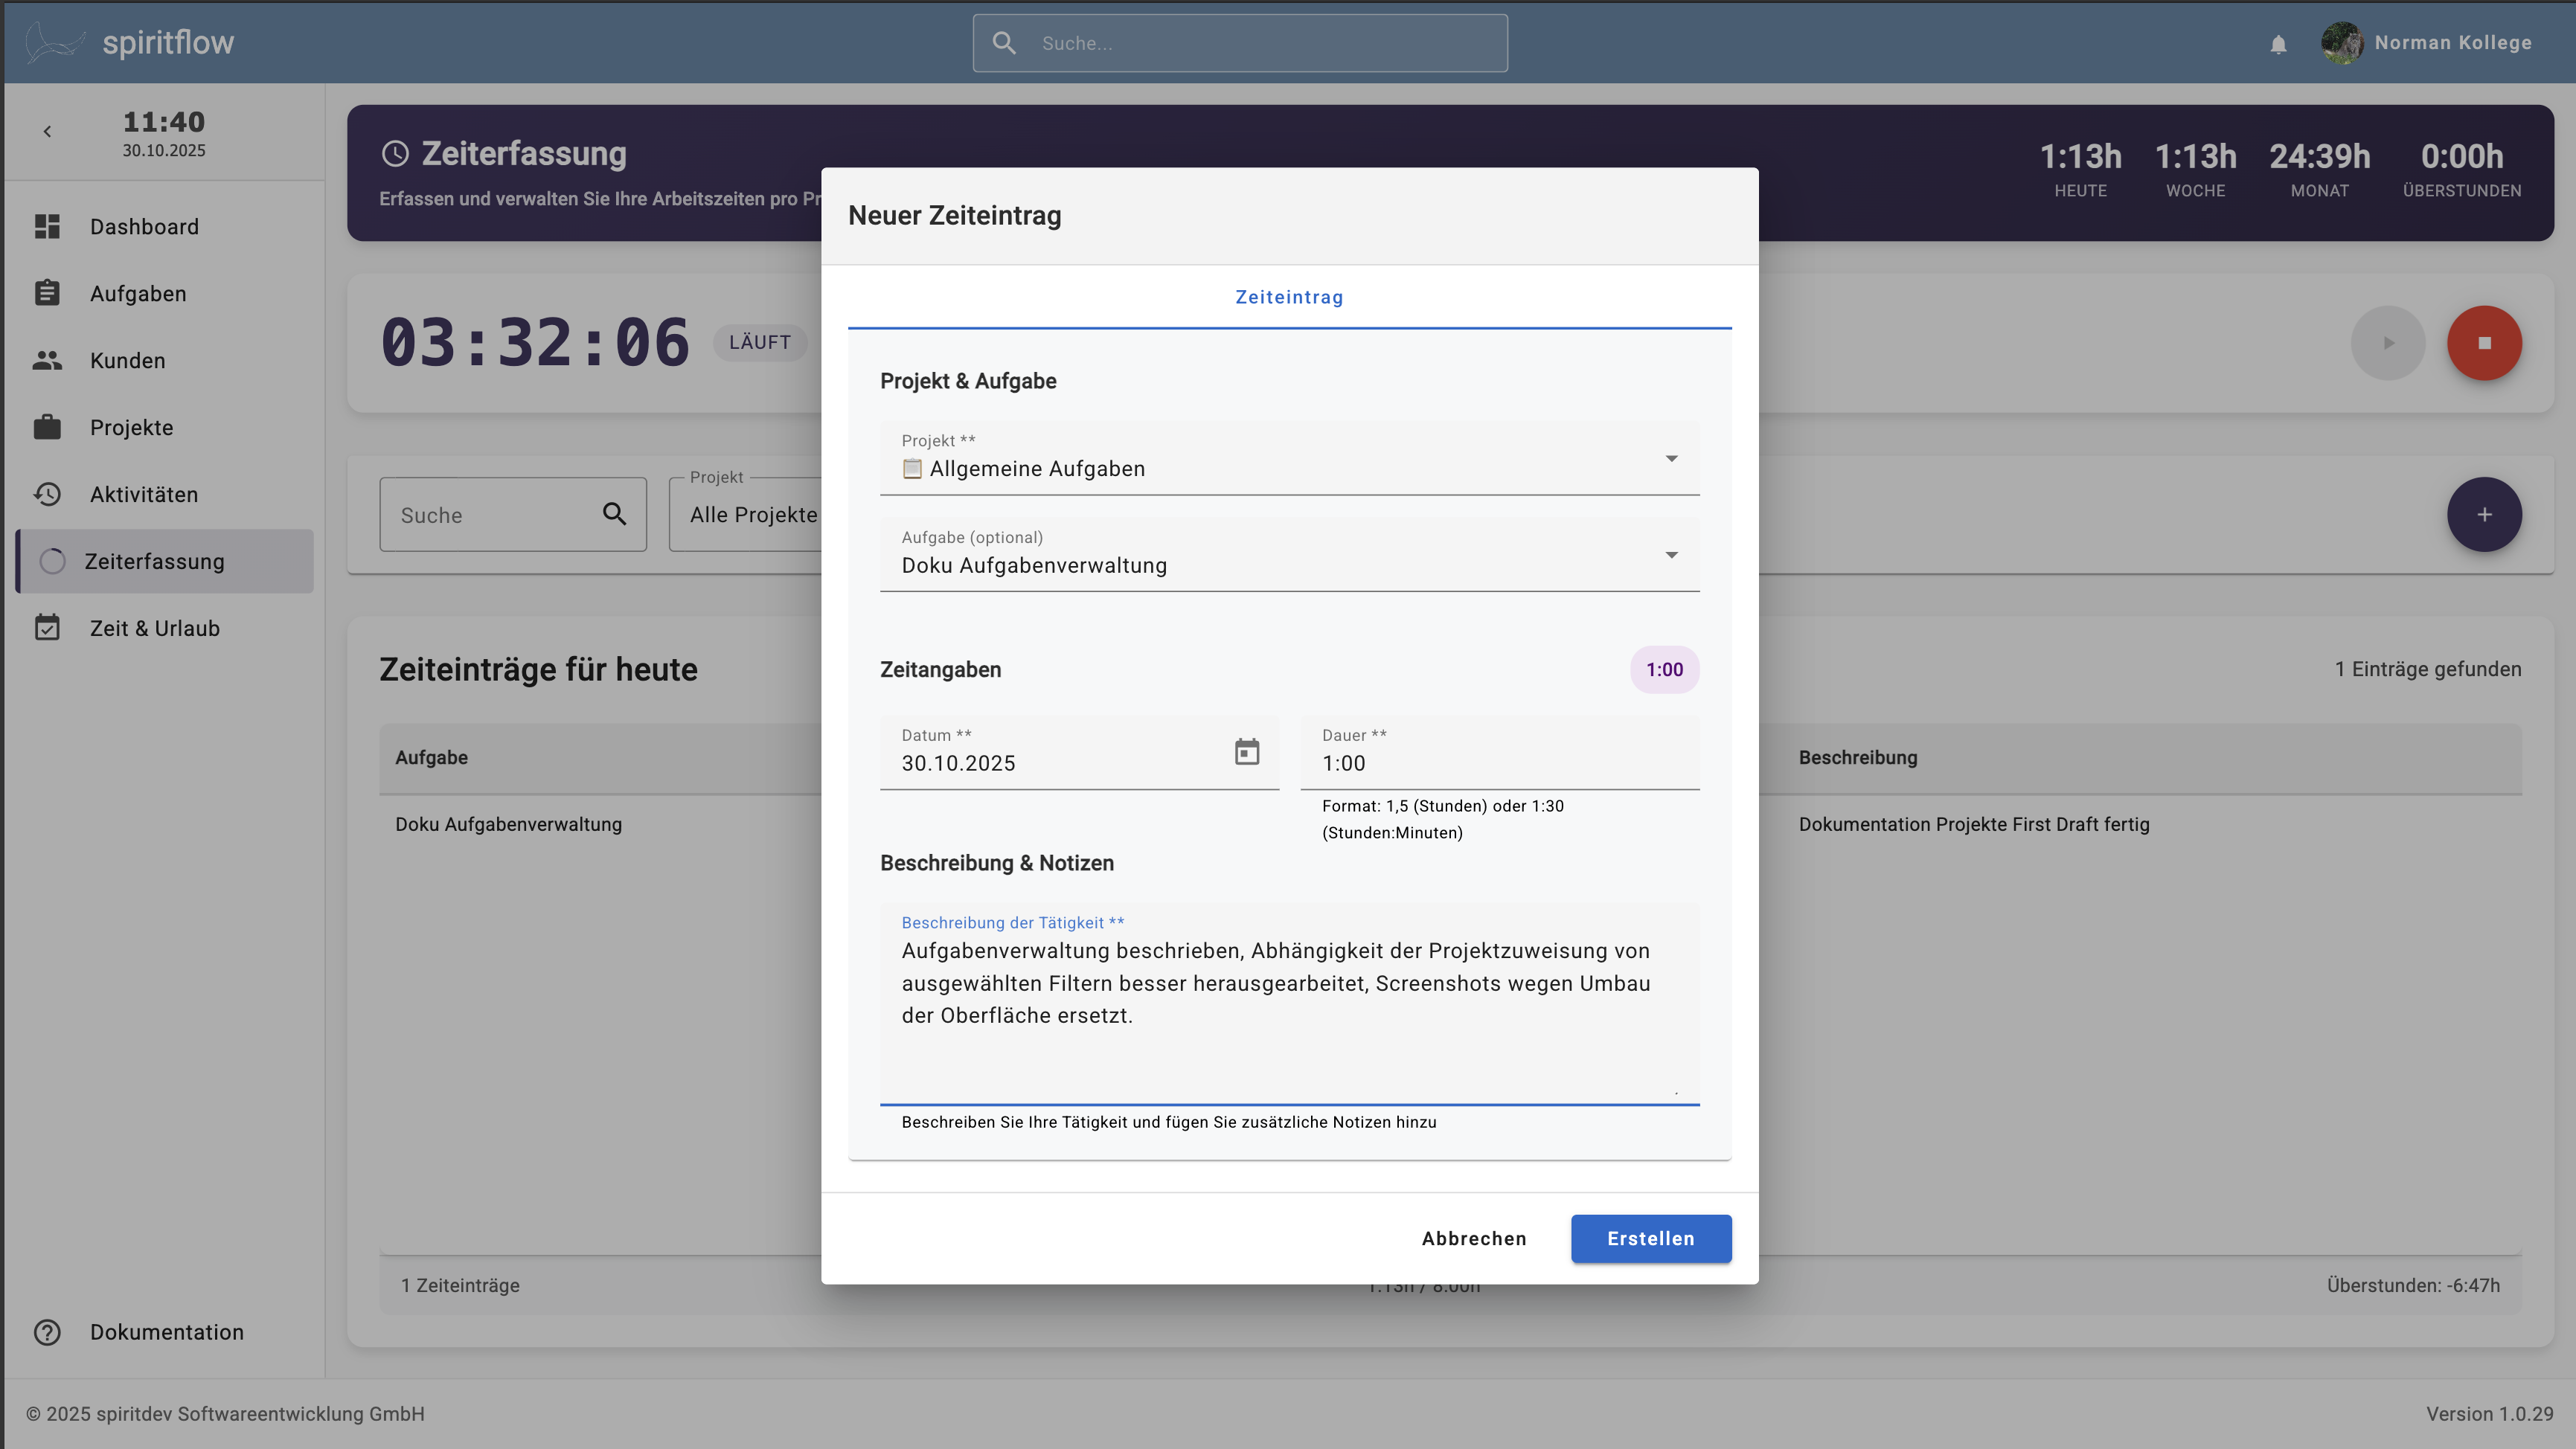Click the Aktivitäten history icon

coord(47,494)
